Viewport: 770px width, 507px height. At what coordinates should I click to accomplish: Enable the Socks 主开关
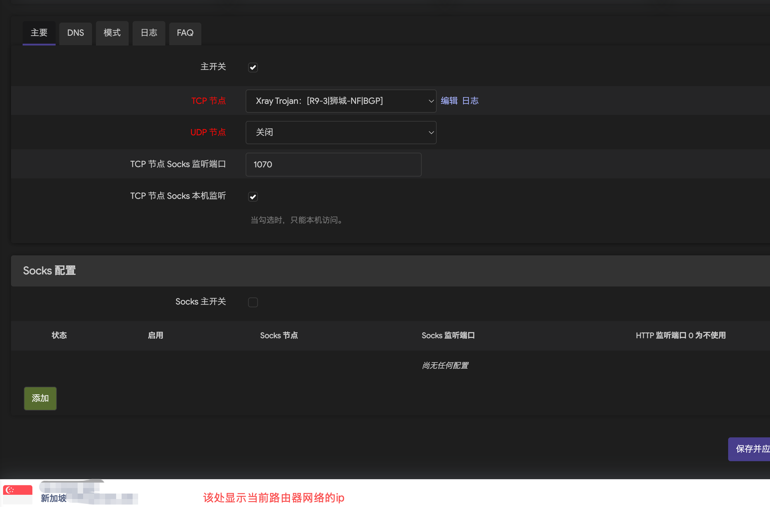point(253,302)
